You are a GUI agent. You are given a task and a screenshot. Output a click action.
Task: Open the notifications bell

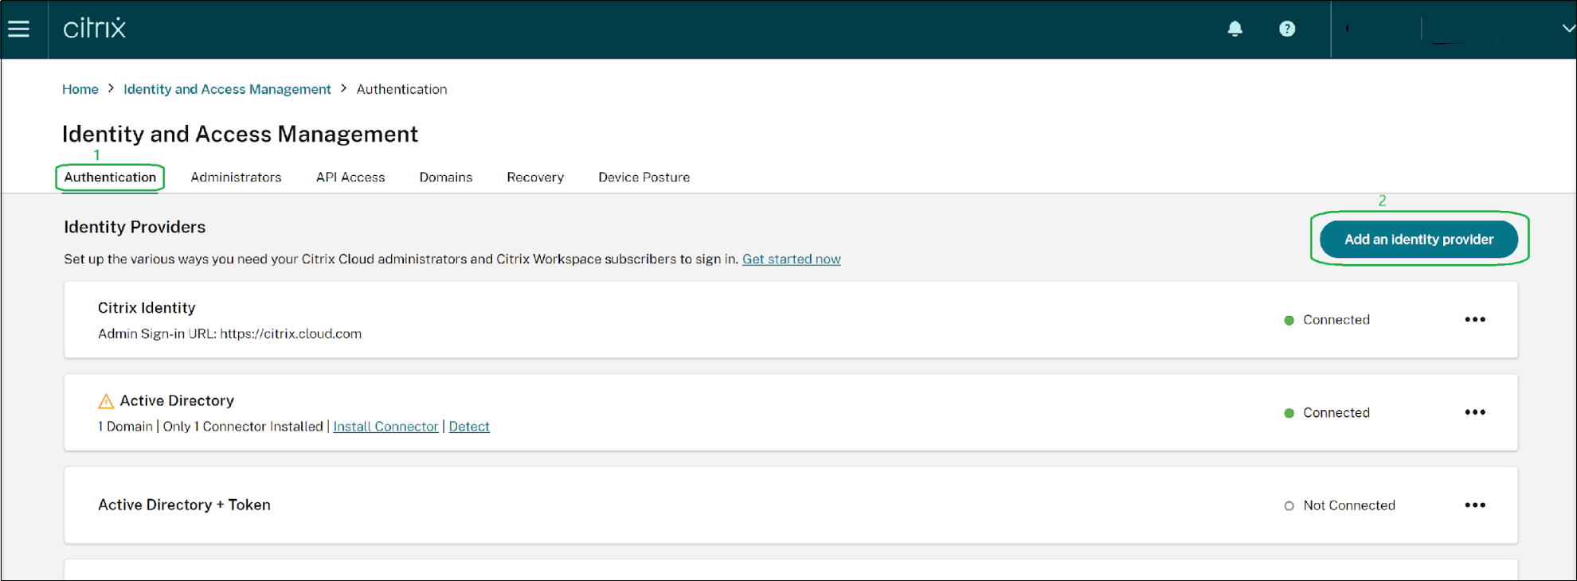[x=1235, y=29]
